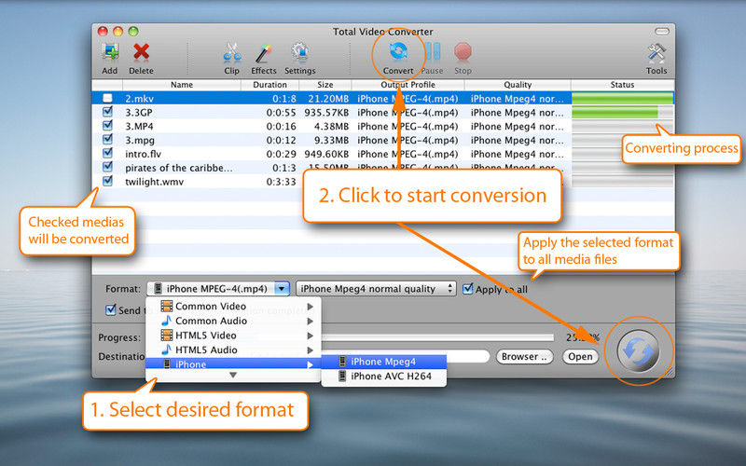Sort by the Name column header

[x=182, y=85]
